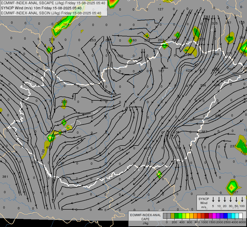247x227 pixels.
Task: Click the map value 491
Action: (34, 162)
